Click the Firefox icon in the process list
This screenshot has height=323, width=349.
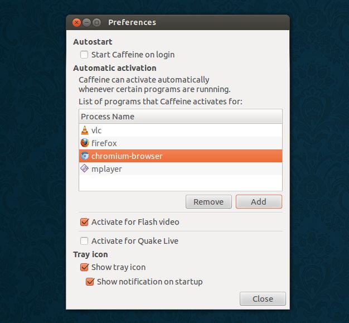point(85,143)
